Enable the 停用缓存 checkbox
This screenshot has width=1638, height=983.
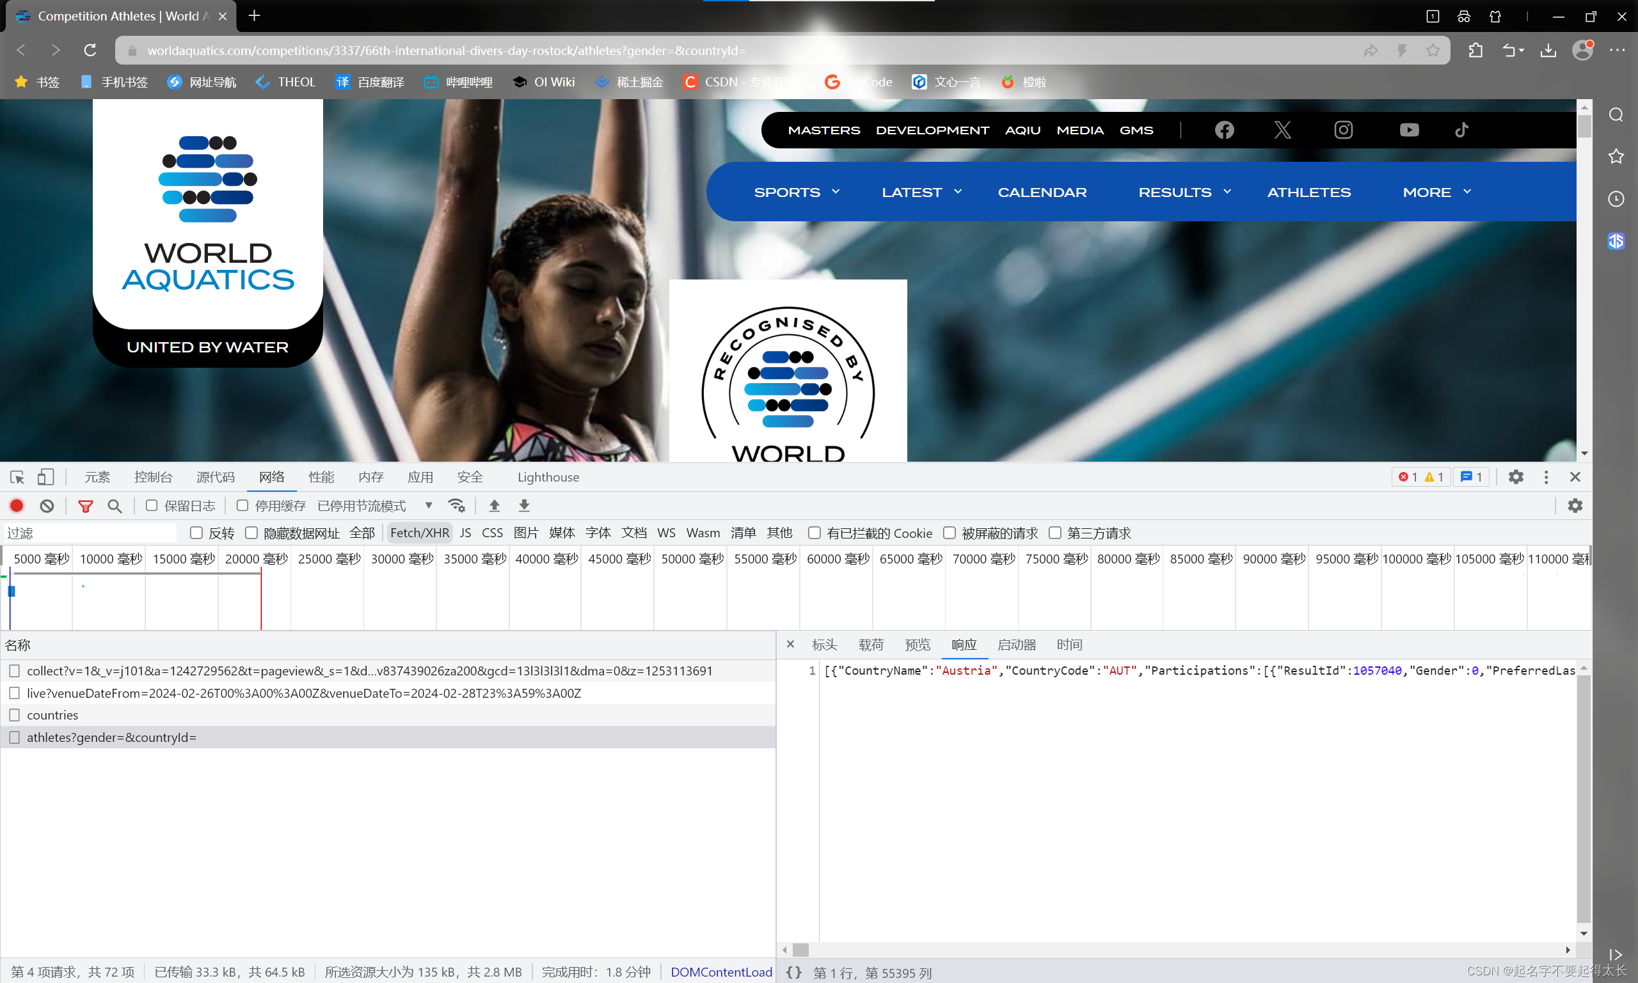tap(243, 506)
